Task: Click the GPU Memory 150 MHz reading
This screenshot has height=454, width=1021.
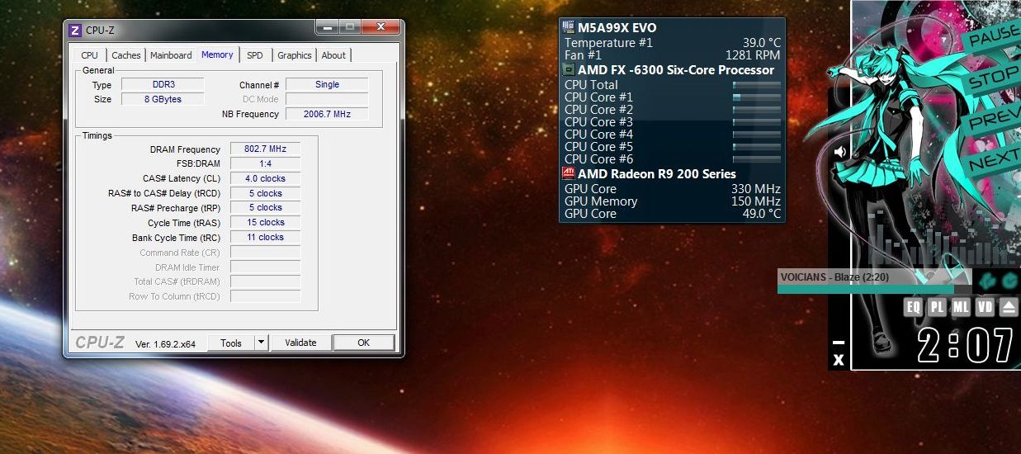Action: coord(755,201)
